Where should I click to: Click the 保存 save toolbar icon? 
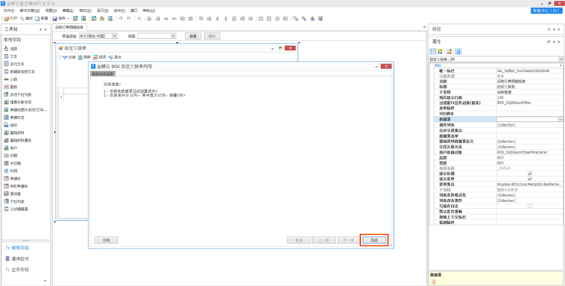click(x=55, y=19)
